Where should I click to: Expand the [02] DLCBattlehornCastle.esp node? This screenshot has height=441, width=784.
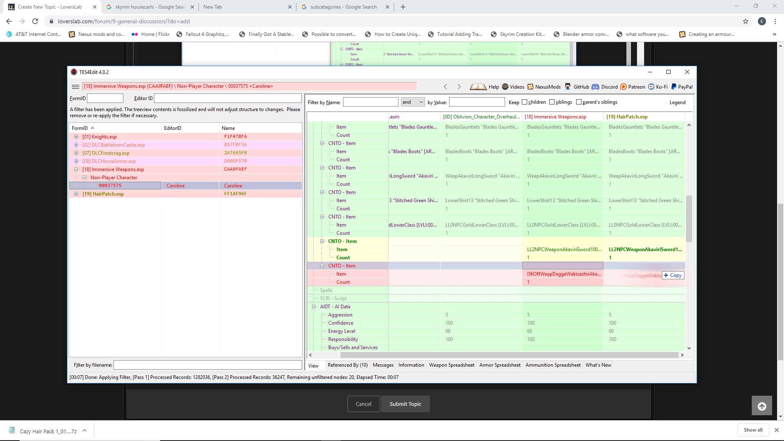click(x=76, y=145)
